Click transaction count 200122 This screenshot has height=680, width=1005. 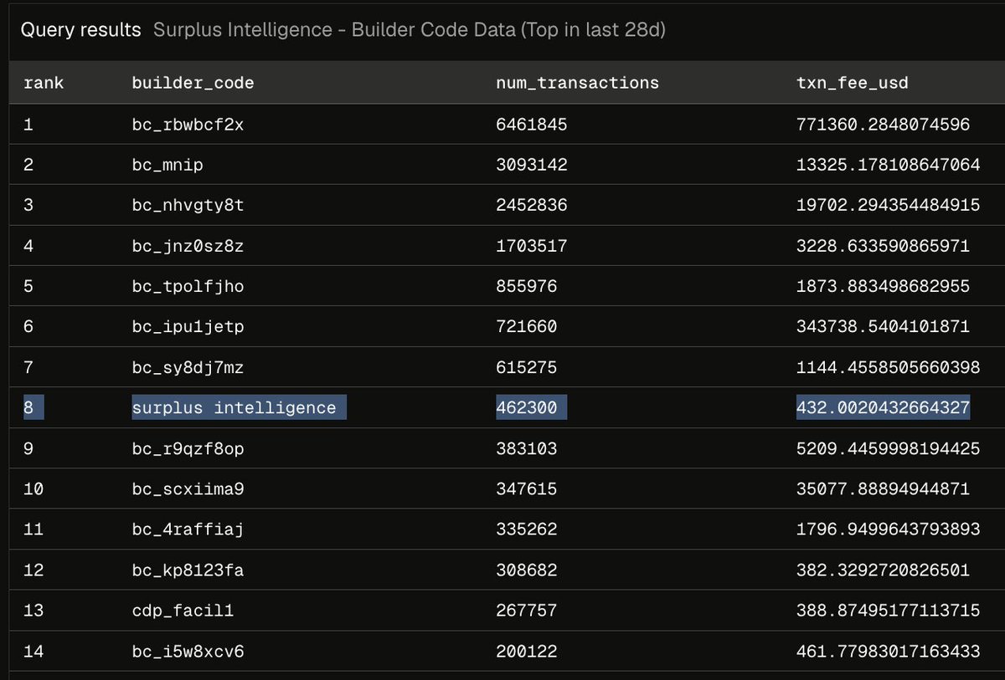coord(527,651)
